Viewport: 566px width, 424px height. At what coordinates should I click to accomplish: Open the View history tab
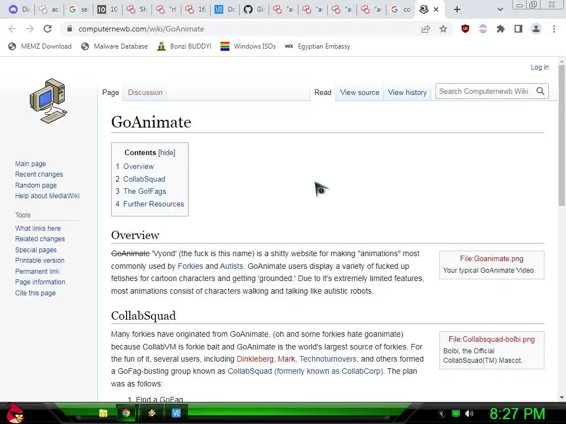[x=407, y=92]
